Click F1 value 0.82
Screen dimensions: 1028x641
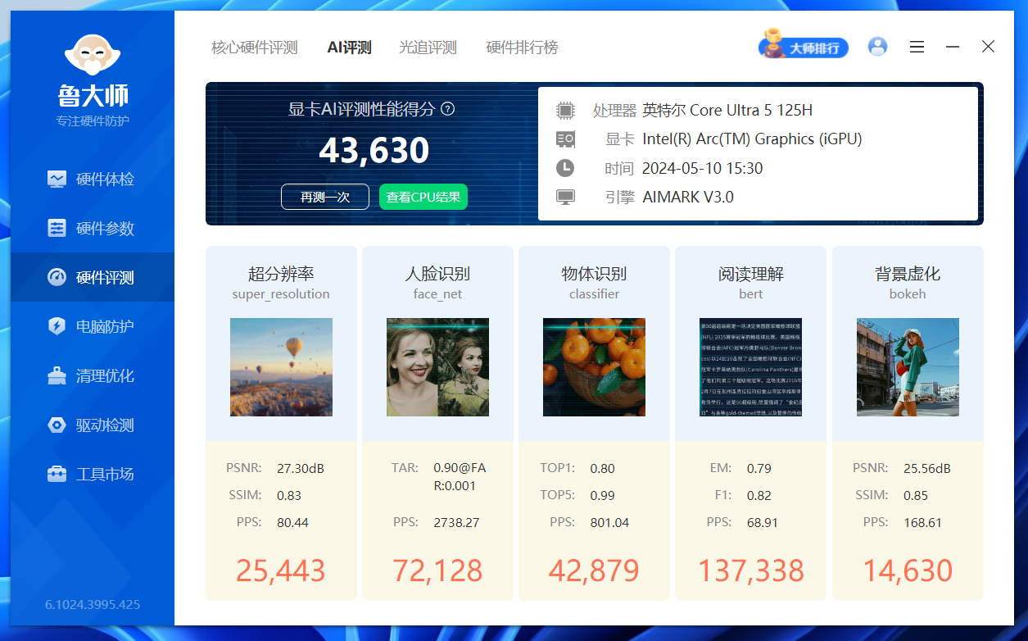point(759,495)
